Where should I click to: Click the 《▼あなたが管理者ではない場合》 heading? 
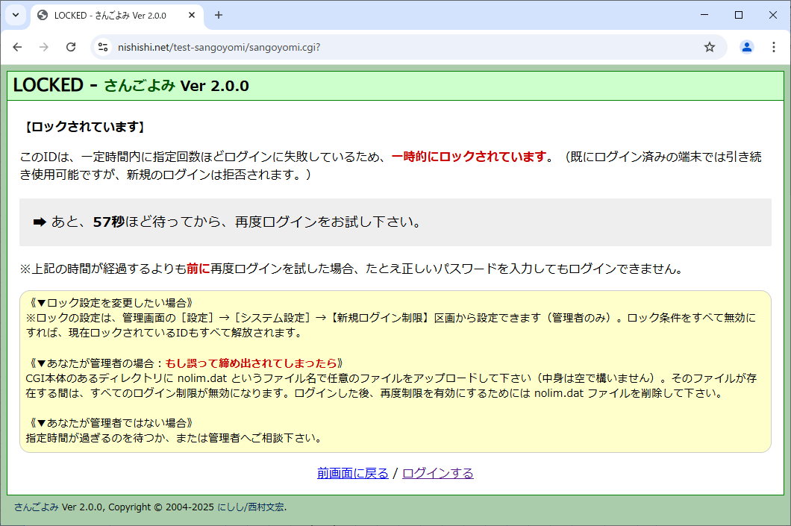(111, 422)
